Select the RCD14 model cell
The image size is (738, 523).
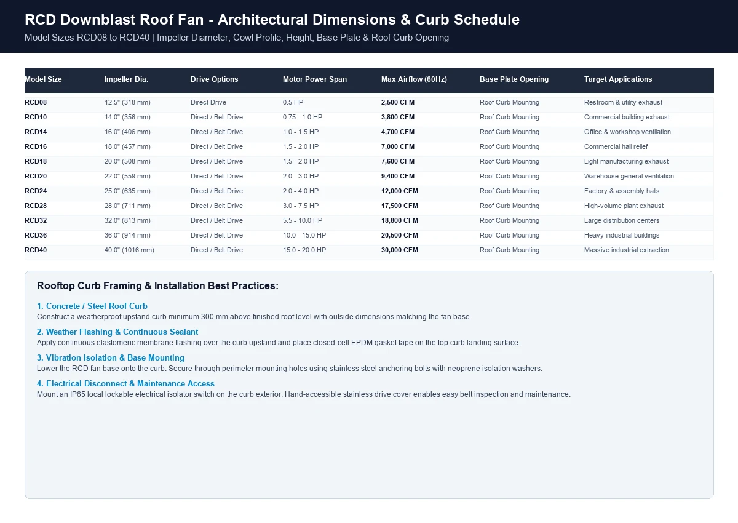pos(36,132)
